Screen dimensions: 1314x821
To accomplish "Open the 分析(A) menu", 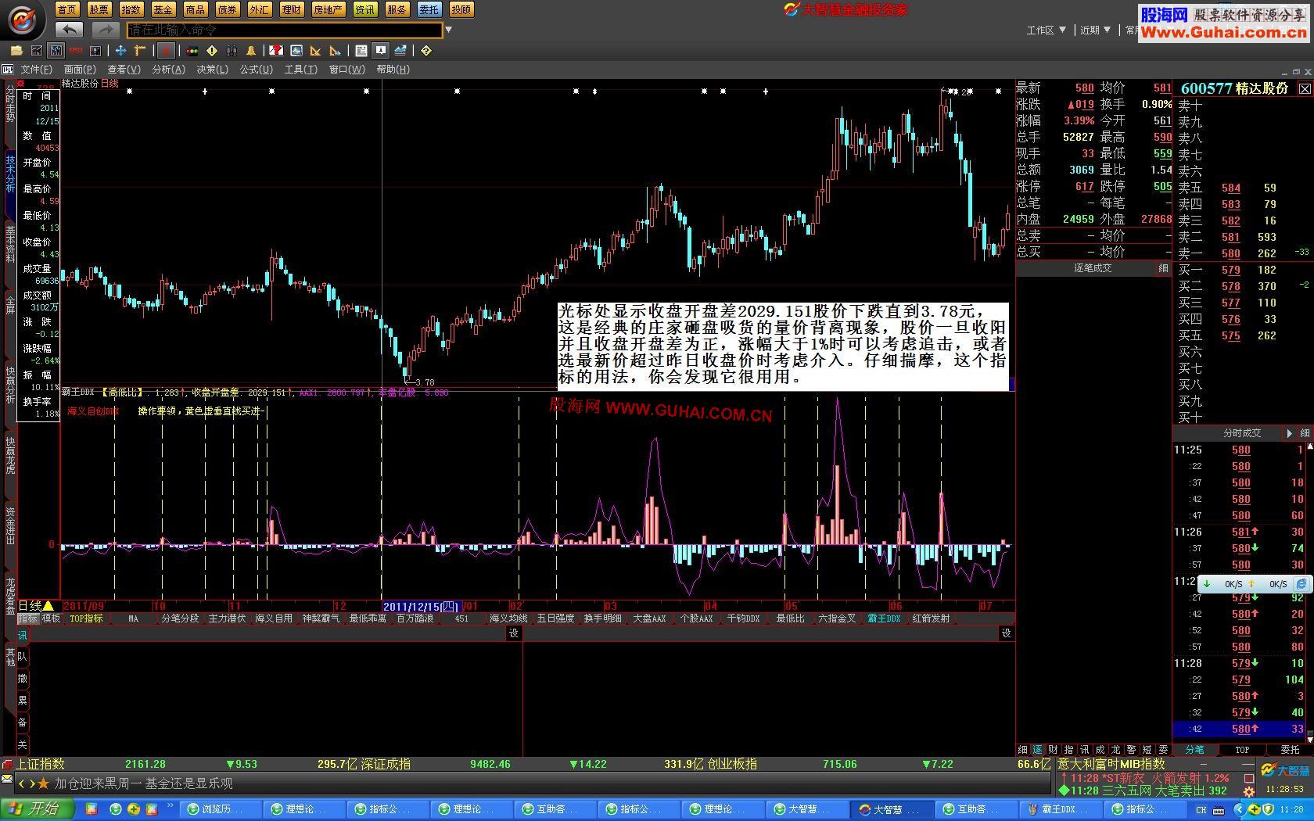I will [x=168, y=70].
